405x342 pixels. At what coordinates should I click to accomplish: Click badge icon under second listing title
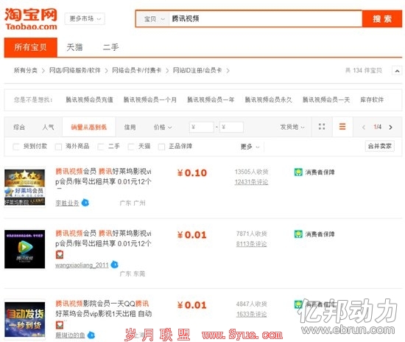(x=60, y=254)
